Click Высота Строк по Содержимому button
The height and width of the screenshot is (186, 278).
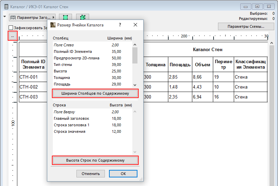(95, 160)
